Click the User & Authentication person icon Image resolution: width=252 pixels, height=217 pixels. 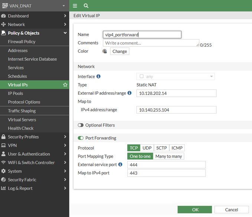point(3,154)
